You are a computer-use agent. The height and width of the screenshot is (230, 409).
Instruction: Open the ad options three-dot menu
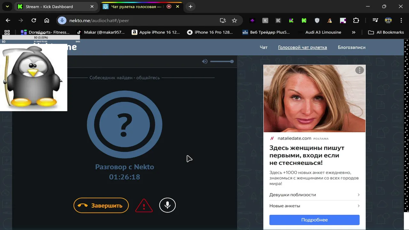[359, 70]
